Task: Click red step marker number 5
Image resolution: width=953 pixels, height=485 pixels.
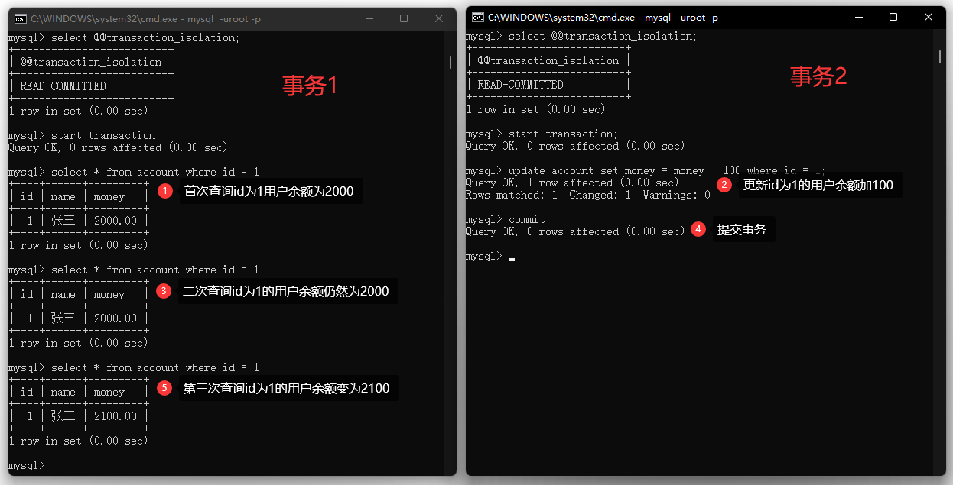Action: (164, 388)
